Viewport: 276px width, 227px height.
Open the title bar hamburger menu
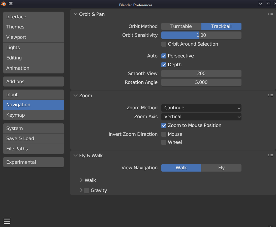click(11, 4)
